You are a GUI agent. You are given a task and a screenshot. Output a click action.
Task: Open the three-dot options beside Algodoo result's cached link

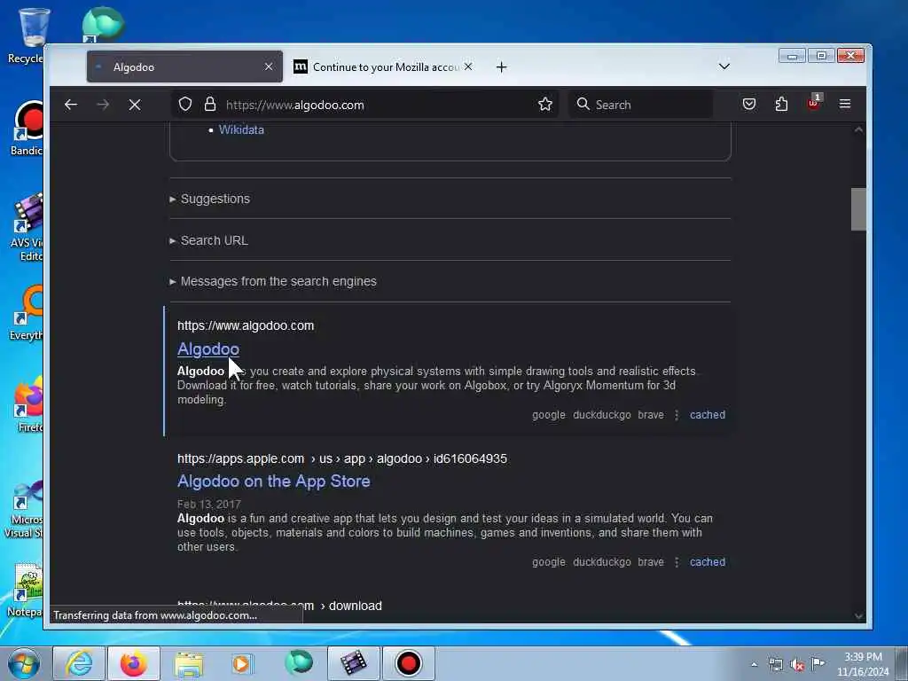677,415
